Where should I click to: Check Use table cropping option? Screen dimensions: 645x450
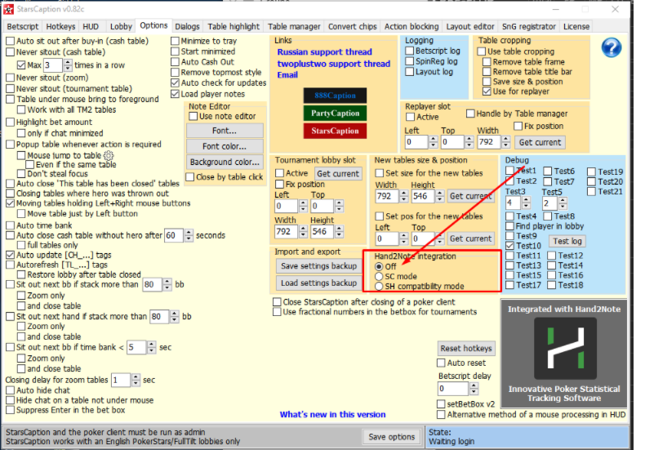(482, 51)
